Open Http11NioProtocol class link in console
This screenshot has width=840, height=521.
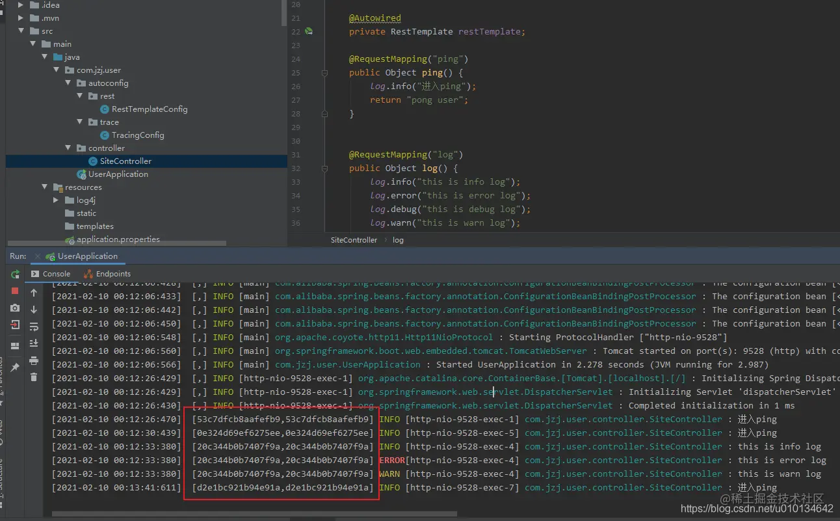click(384, 338)
